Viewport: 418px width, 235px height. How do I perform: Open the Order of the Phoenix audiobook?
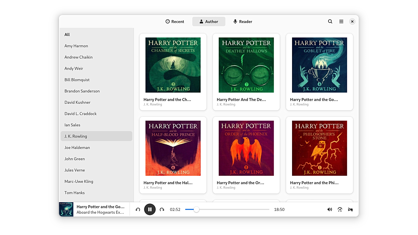point(246,148)
